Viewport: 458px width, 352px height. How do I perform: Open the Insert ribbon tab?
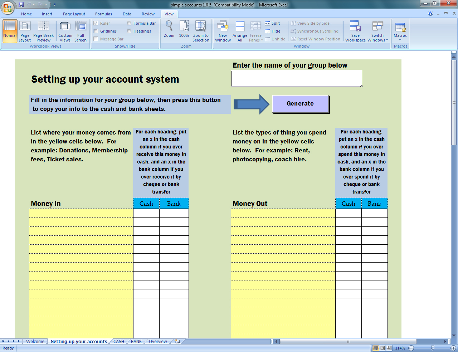coord(47,14)
